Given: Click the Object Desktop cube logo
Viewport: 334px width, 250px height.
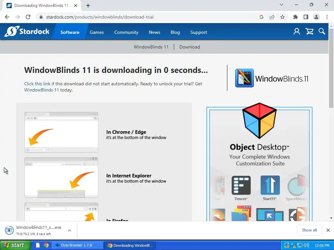Looking at the screenshot, I should coord(259,120).
